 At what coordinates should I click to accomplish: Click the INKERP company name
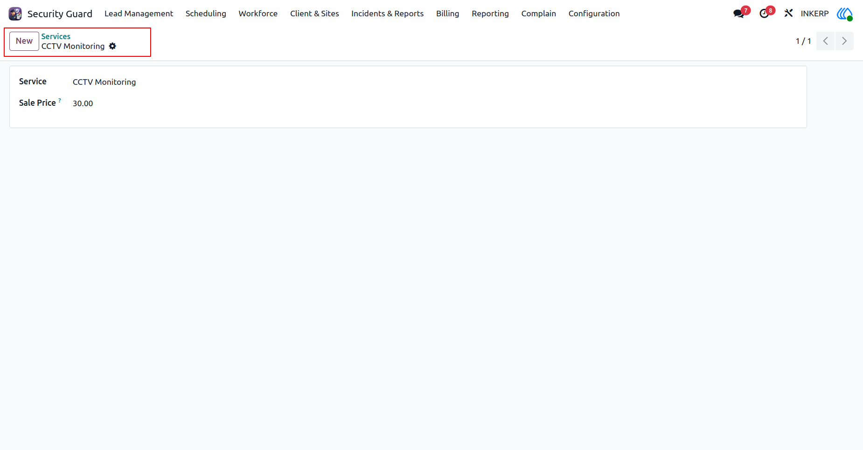(x=814, y=14)
